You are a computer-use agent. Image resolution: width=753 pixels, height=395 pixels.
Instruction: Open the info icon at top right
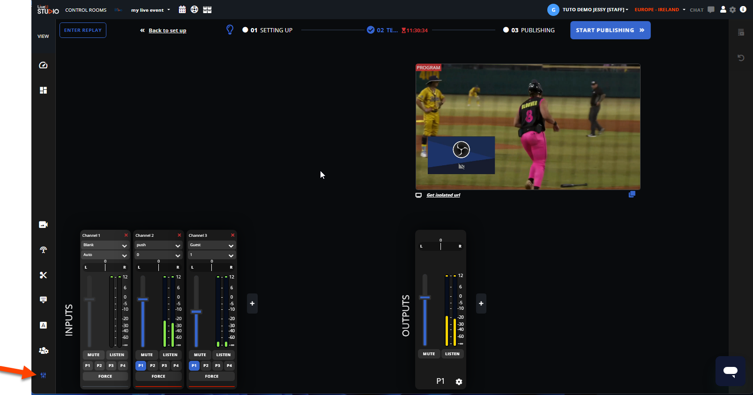coord(743,9)
